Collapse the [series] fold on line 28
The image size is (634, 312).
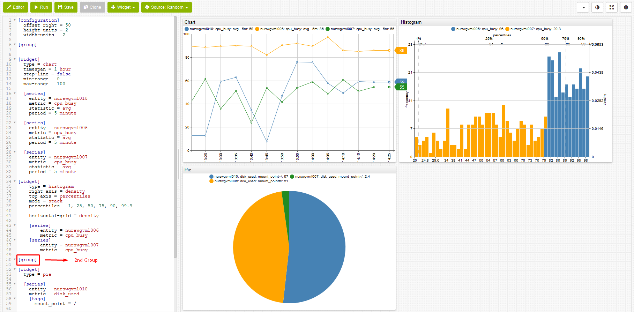[15, 152]
